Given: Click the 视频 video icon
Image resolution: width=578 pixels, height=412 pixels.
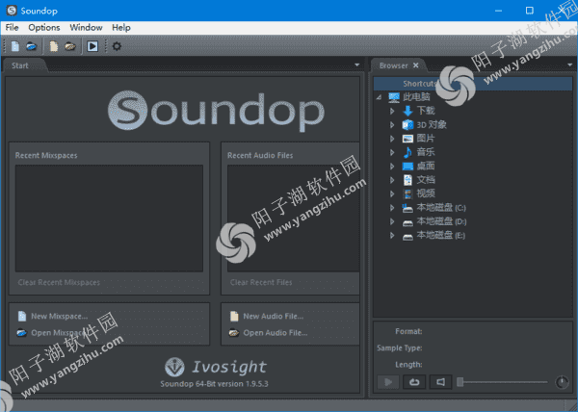Looking at the screenshot, I should click(407, 193).
